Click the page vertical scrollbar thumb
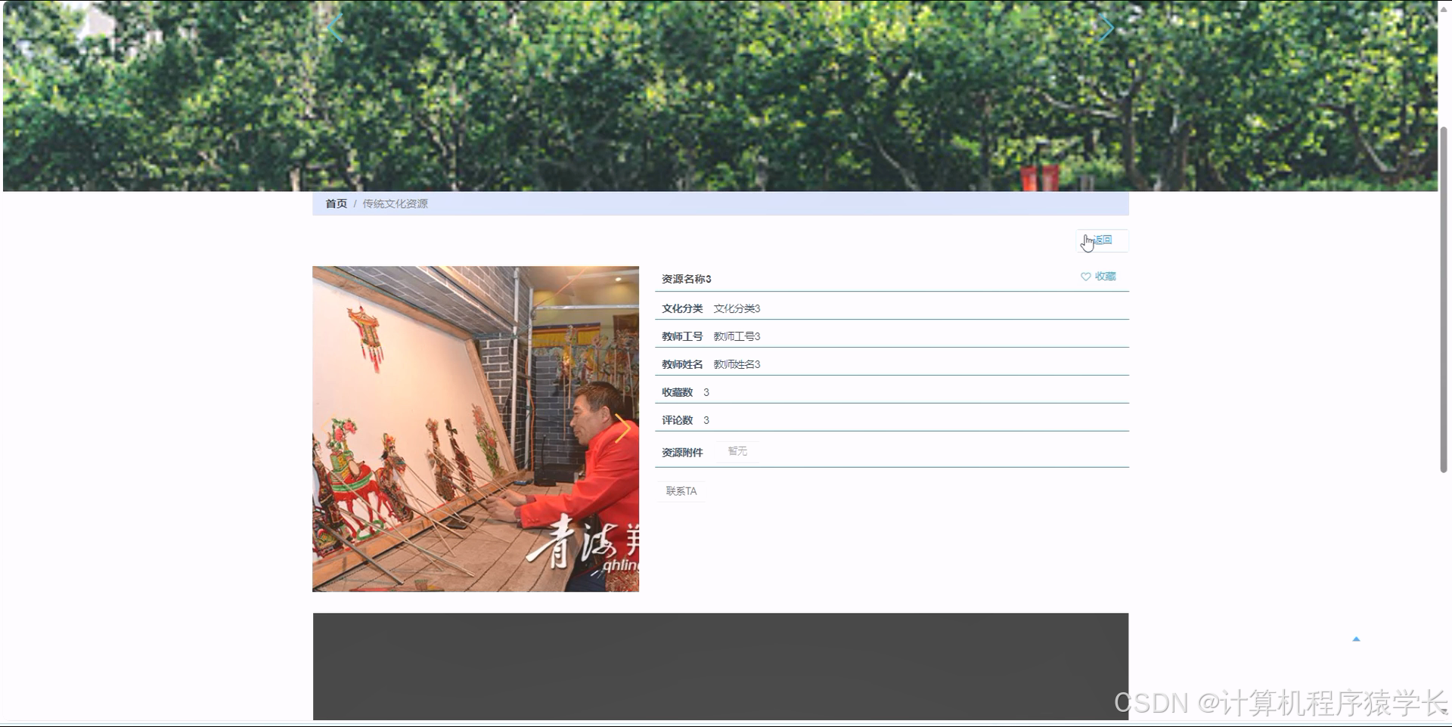1452x727 pixels. 1444,300
